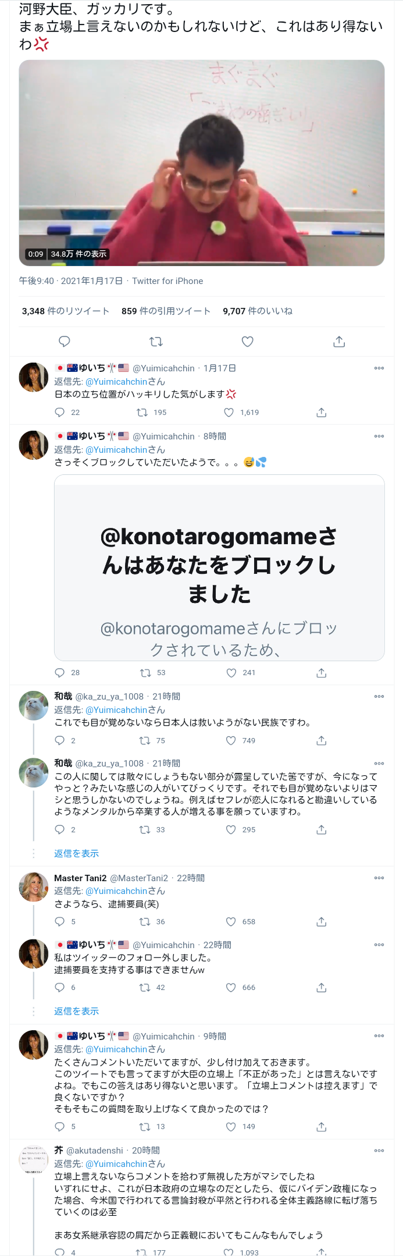Image resolution: width=403 pixels, height=1256 pixels.
Task: Open more menu on the 1月17日 reply
Action: pos(379,368)
